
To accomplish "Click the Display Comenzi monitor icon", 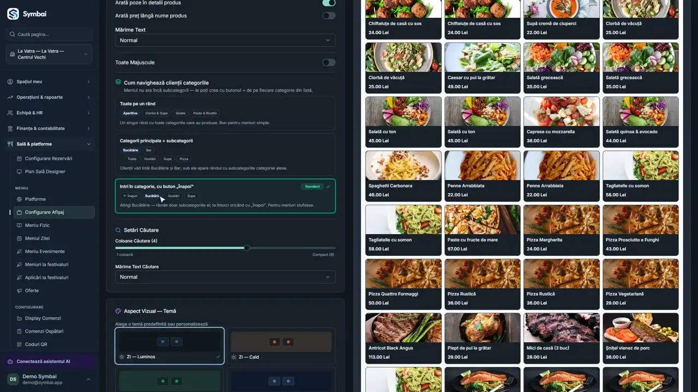I will pyautogui.click(x=20, y=318).
